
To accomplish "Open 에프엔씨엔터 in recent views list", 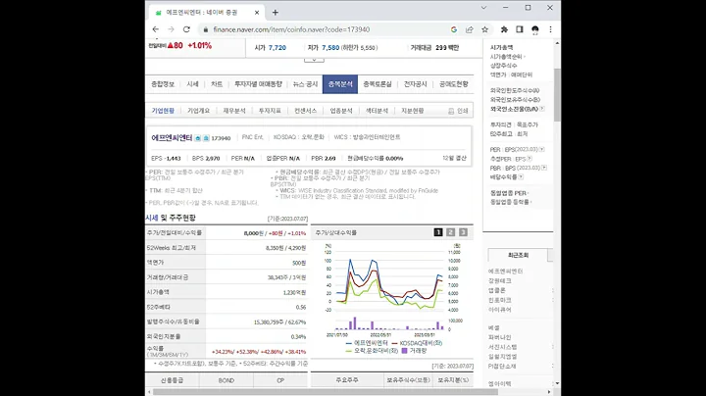I will click(x=505, y=272).
